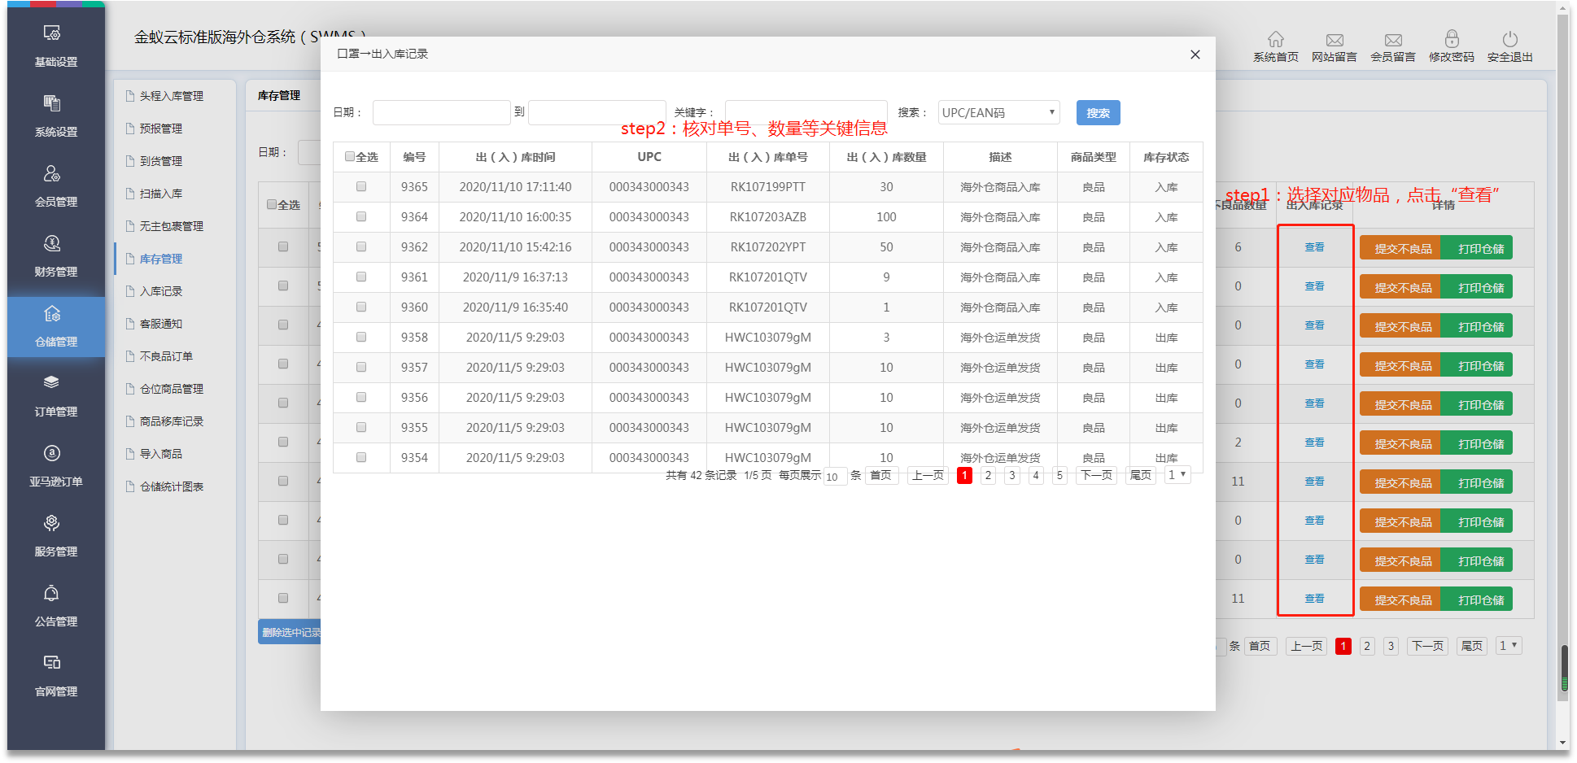This screenshot has height=763, width=1577.
Task: Open the 会员管理 sidebar icon
Action: [52, 174]
